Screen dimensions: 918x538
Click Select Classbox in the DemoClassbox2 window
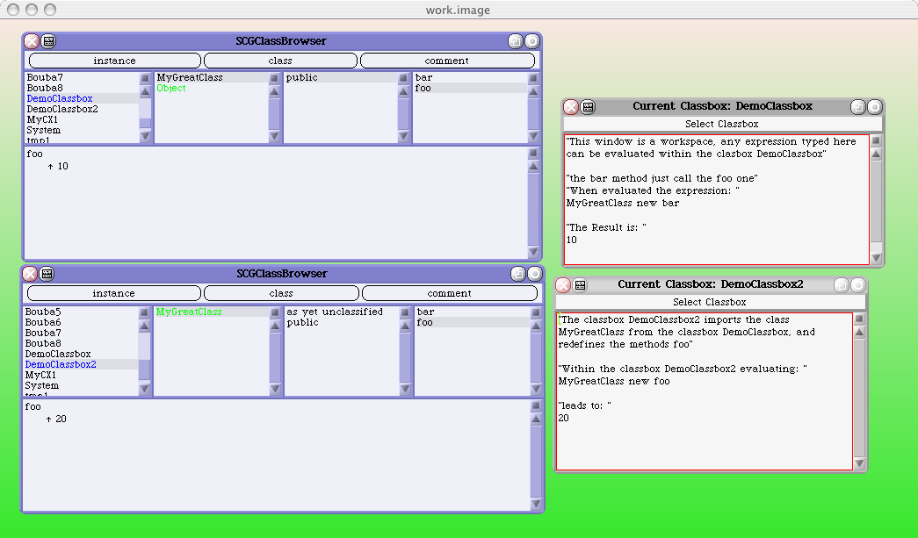coord(710,302)
